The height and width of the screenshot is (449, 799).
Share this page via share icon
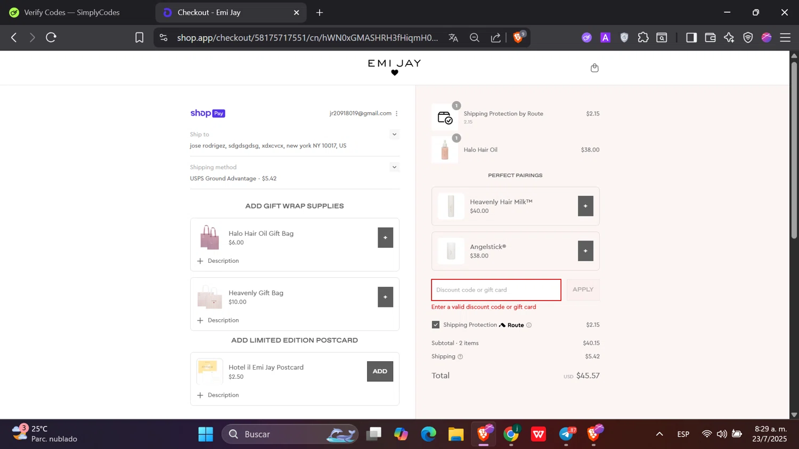pos(496,37)
